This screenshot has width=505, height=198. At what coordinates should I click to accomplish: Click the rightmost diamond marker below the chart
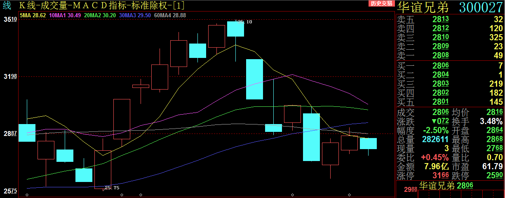click(x=350, y=195)
